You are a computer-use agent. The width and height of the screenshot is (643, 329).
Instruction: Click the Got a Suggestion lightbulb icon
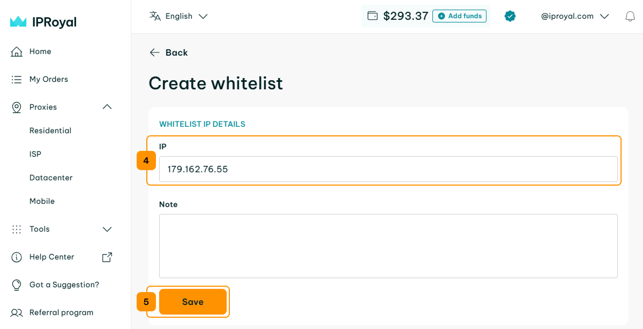[x=17, y=285]
